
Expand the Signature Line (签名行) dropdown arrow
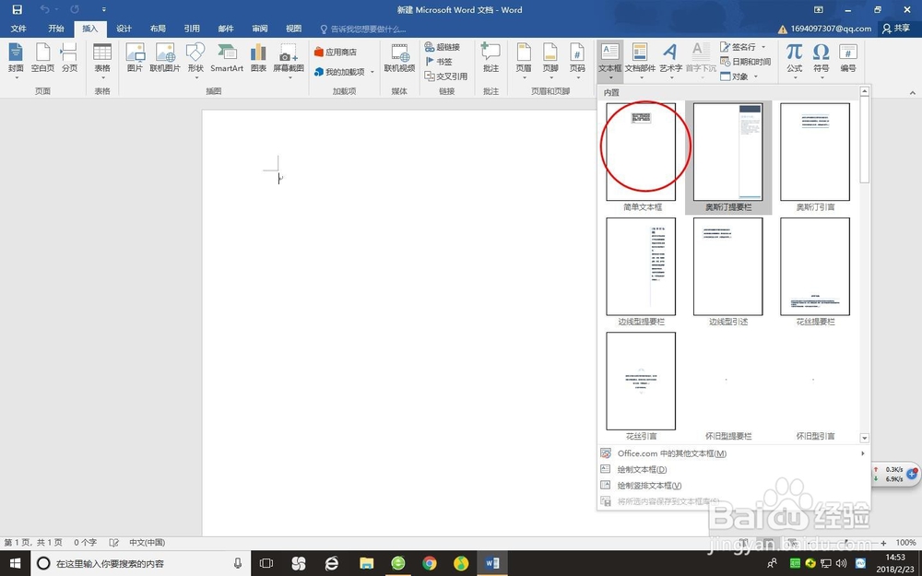tap(763, 46)
